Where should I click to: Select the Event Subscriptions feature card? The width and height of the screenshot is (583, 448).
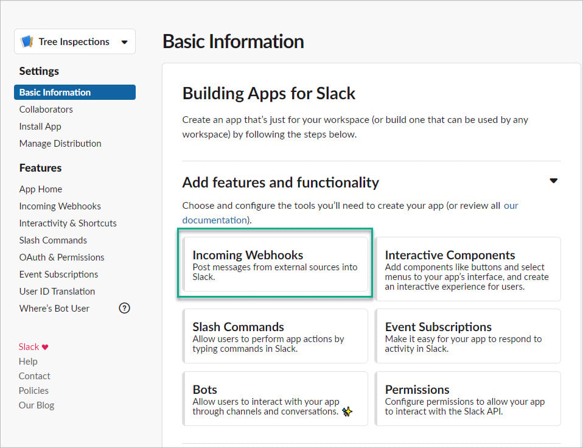click(468, 336)
